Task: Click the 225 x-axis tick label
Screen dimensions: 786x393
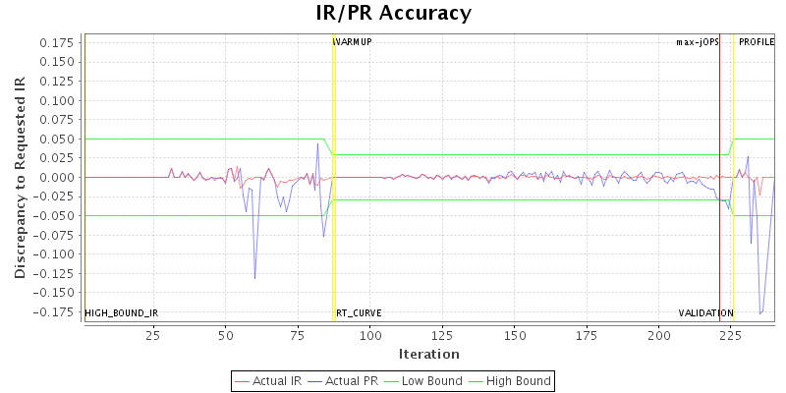Action: [730, 335]
